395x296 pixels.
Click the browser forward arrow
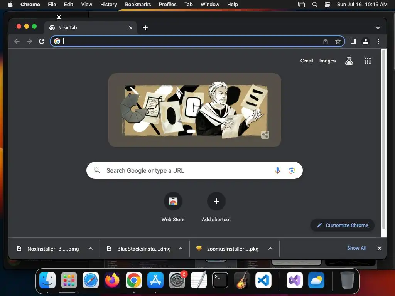[29, 41]
